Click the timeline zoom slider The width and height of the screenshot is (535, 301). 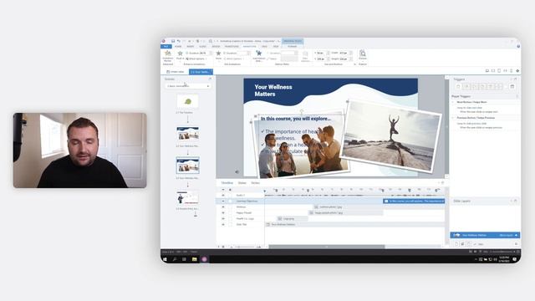pyautogui.click(x=245, y=247)
